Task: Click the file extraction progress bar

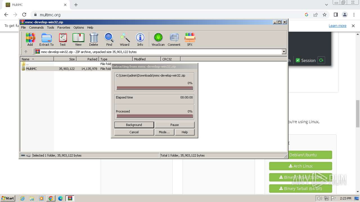Action: coord(155,88)
